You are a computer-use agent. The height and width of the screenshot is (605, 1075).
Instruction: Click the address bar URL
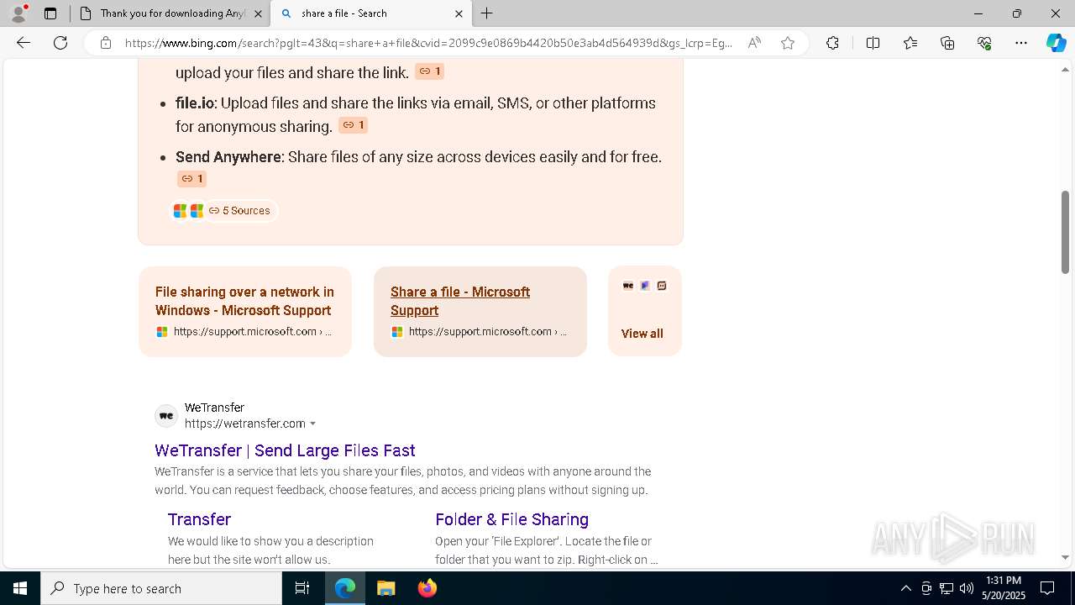point(428,43)
